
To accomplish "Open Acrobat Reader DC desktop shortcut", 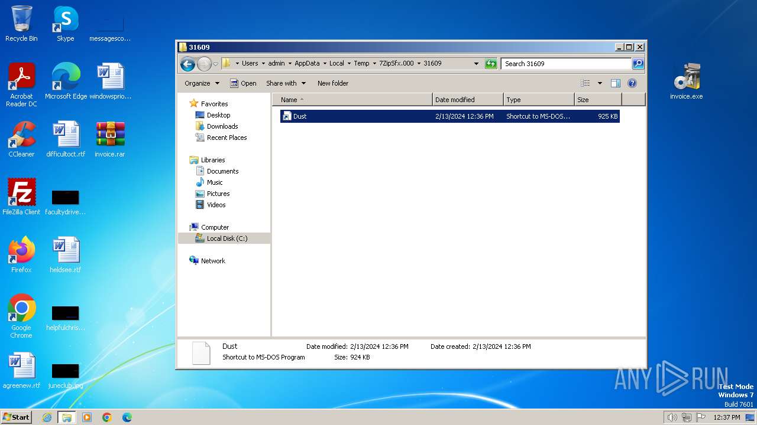I will (21, 85).
